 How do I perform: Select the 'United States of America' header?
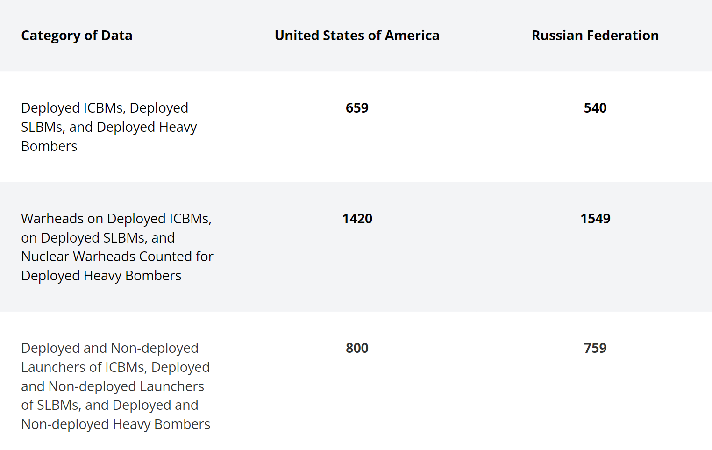click(x=357, y=36)
